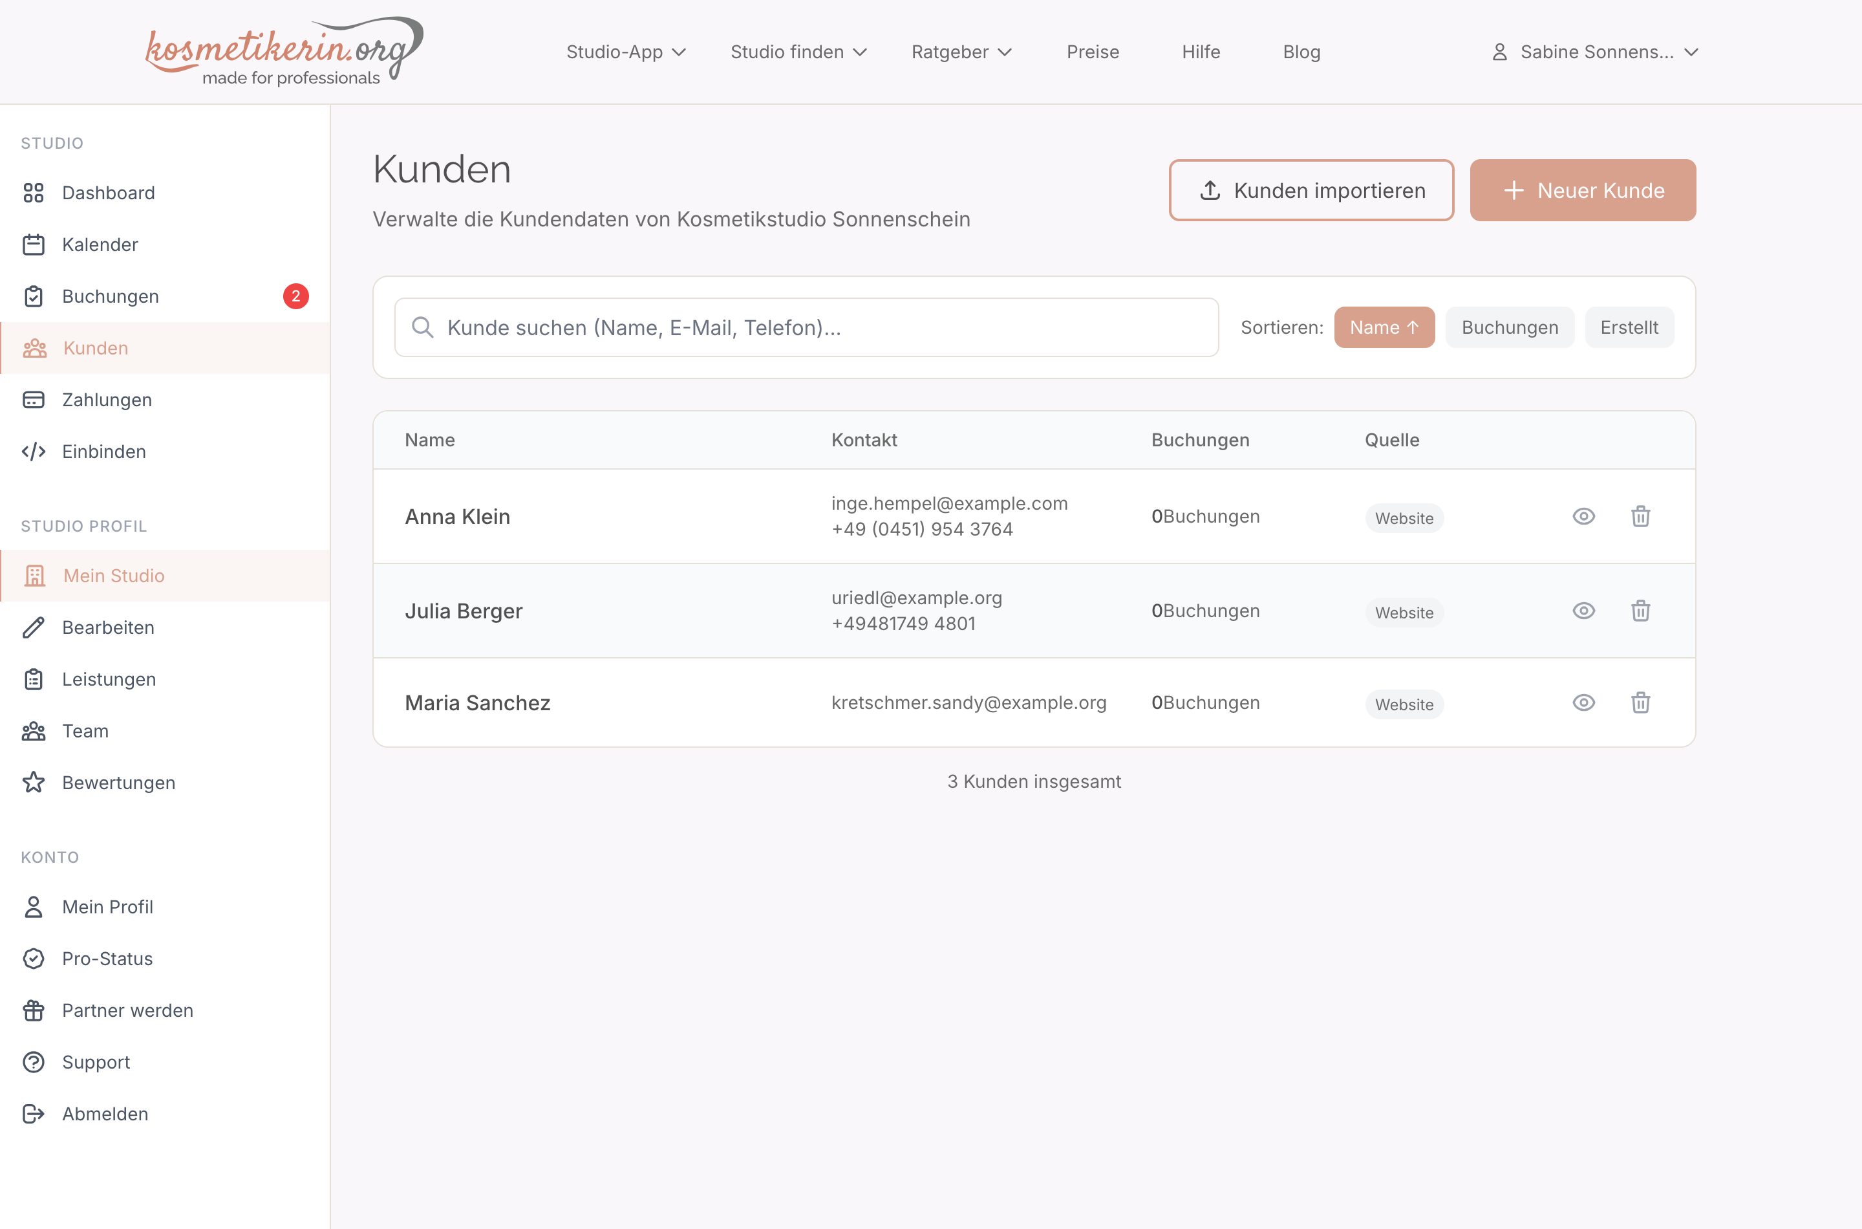Toggle sort by Name ascending
Image resolution: width=1862 pixels, height=1229 pixels.
(1384, 327)
